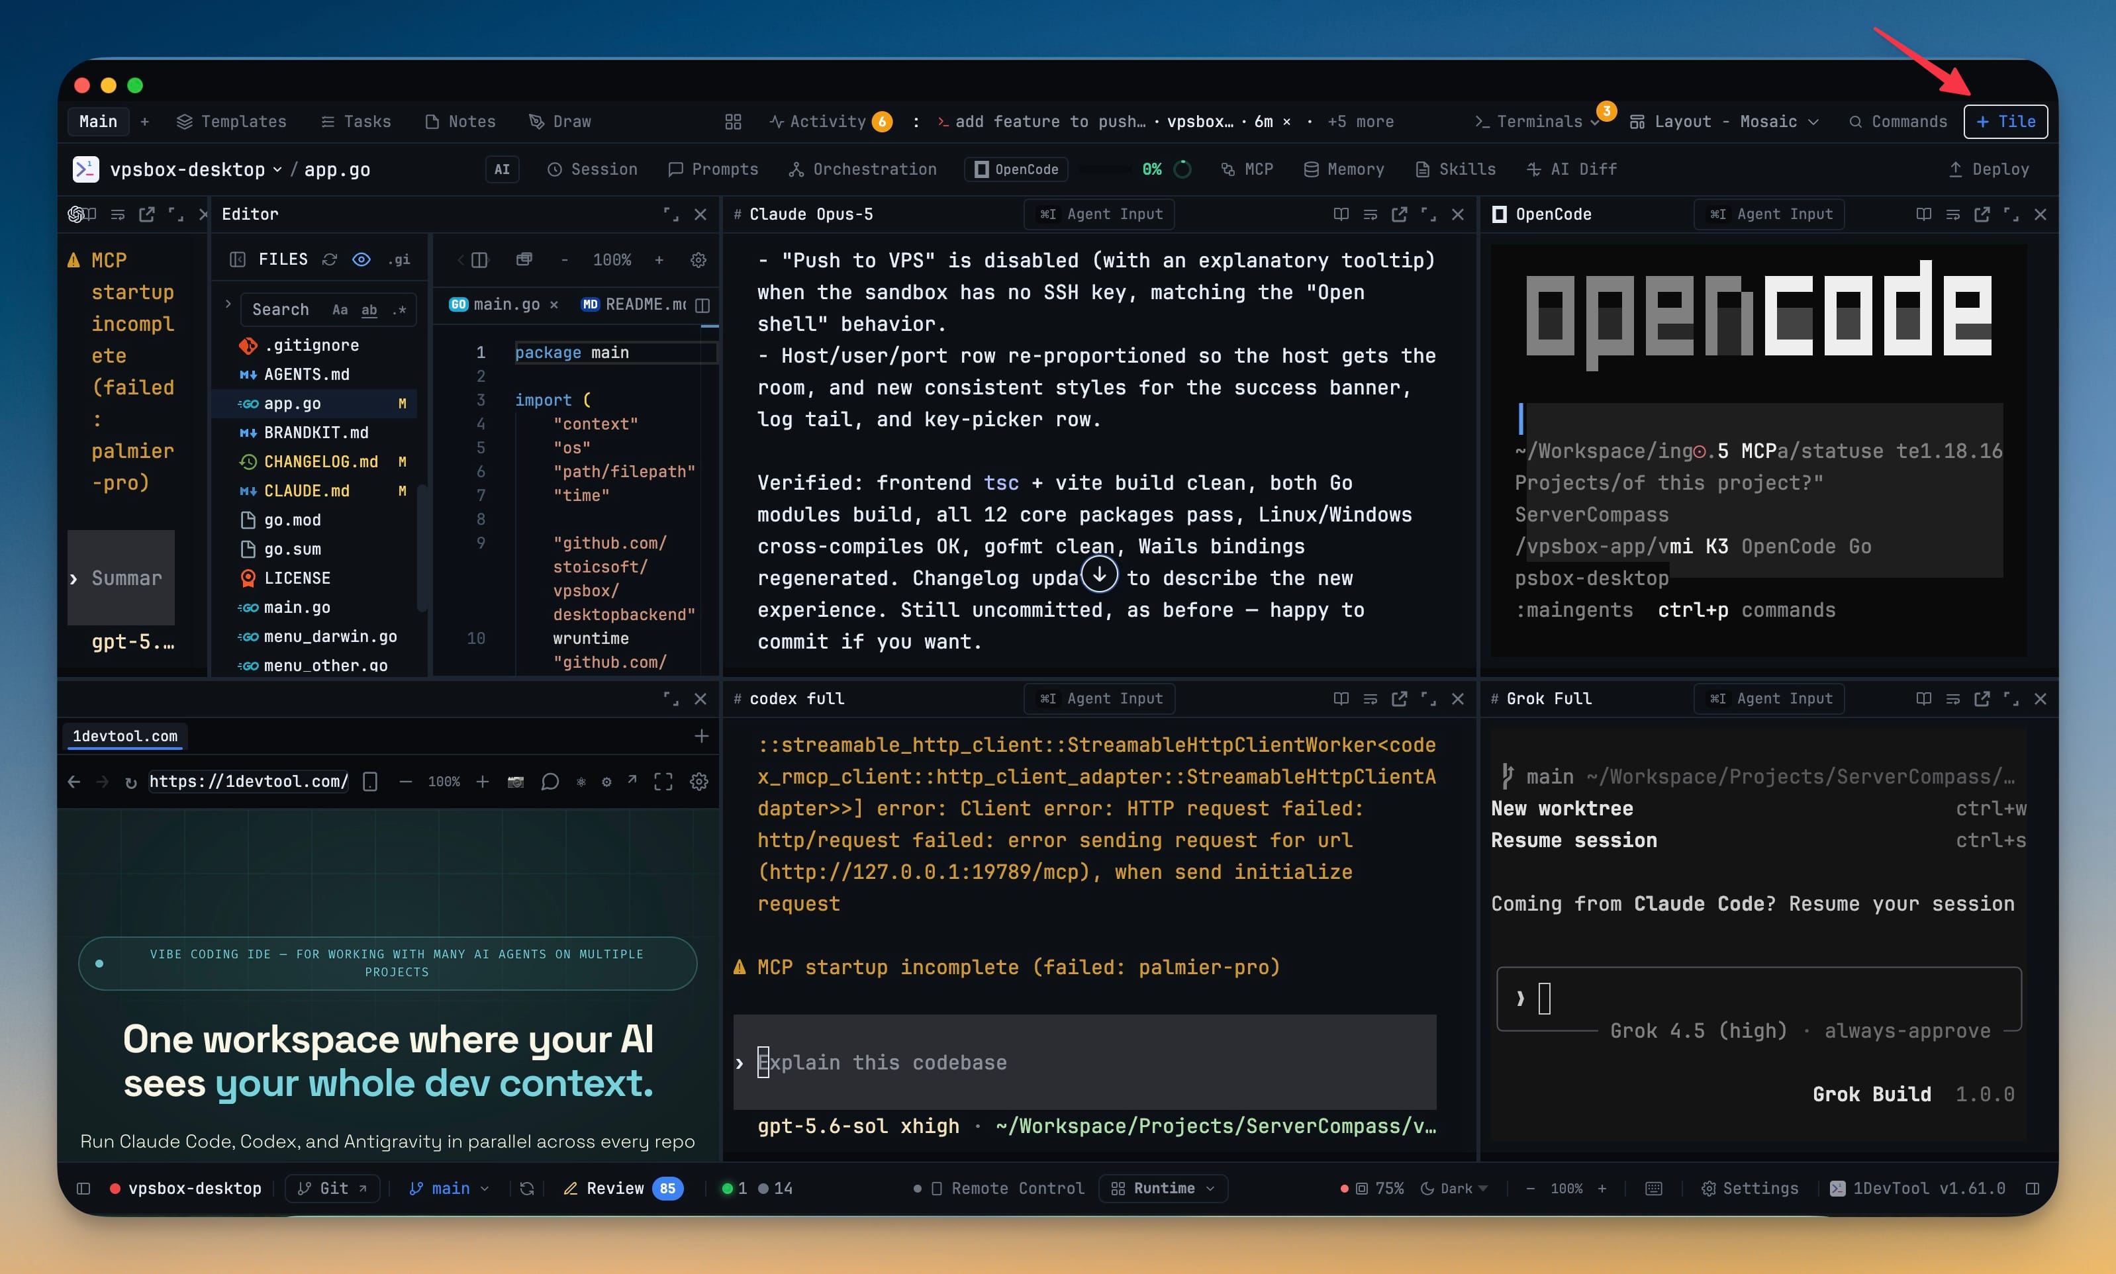The image size is (2116, 1274).
Task: Refresh the FILES tree
Action: [x=330, y=259]
